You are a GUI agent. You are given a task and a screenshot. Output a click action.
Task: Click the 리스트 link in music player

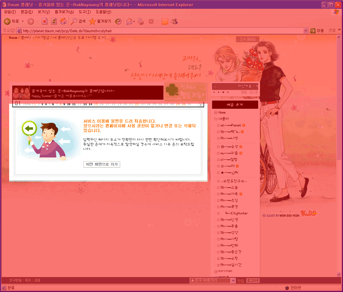(253, 92)
